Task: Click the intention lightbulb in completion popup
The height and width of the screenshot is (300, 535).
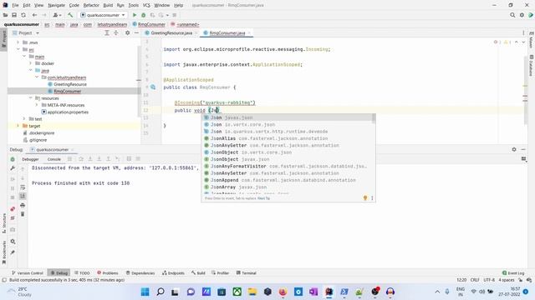Action: point(365,198)
